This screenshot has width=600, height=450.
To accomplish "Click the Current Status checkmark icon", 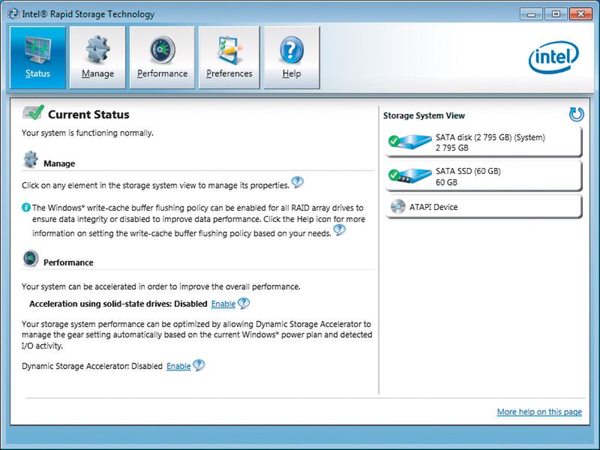I will point(33,112).
